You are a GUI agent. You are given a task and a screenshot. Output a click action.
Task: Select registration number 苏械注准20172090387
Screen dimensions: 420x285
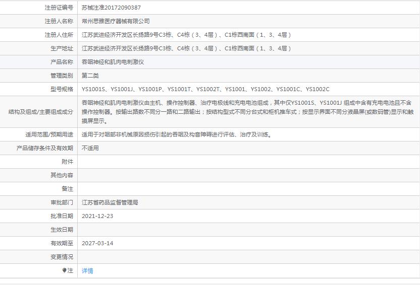tap(111, 8)
